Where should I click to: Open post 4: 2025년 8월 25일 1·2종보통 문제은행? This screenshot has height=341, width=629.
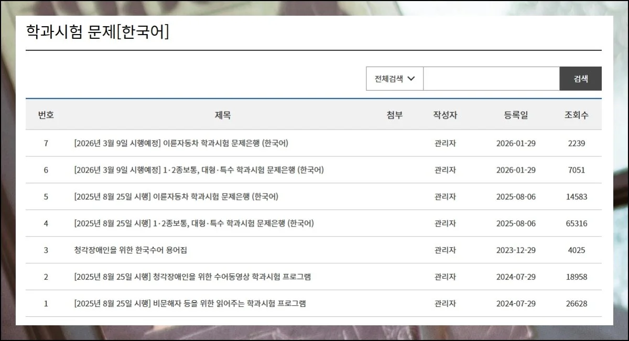[194, 223]
